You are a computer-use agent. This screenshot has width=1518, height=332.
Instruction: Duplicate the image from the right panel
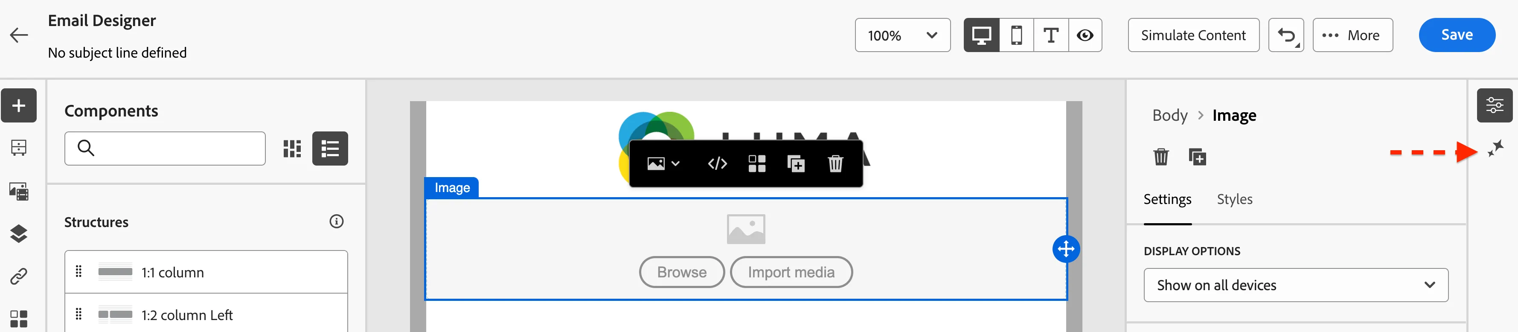click(1198, 157)
